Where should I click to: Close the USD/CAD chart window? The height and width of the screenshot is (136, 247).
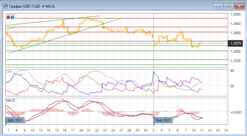[239, 6]
